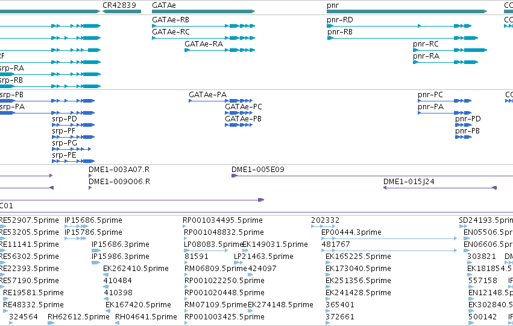
Task: Select RE11141.5prime EST
Action: tap(2, 251)
